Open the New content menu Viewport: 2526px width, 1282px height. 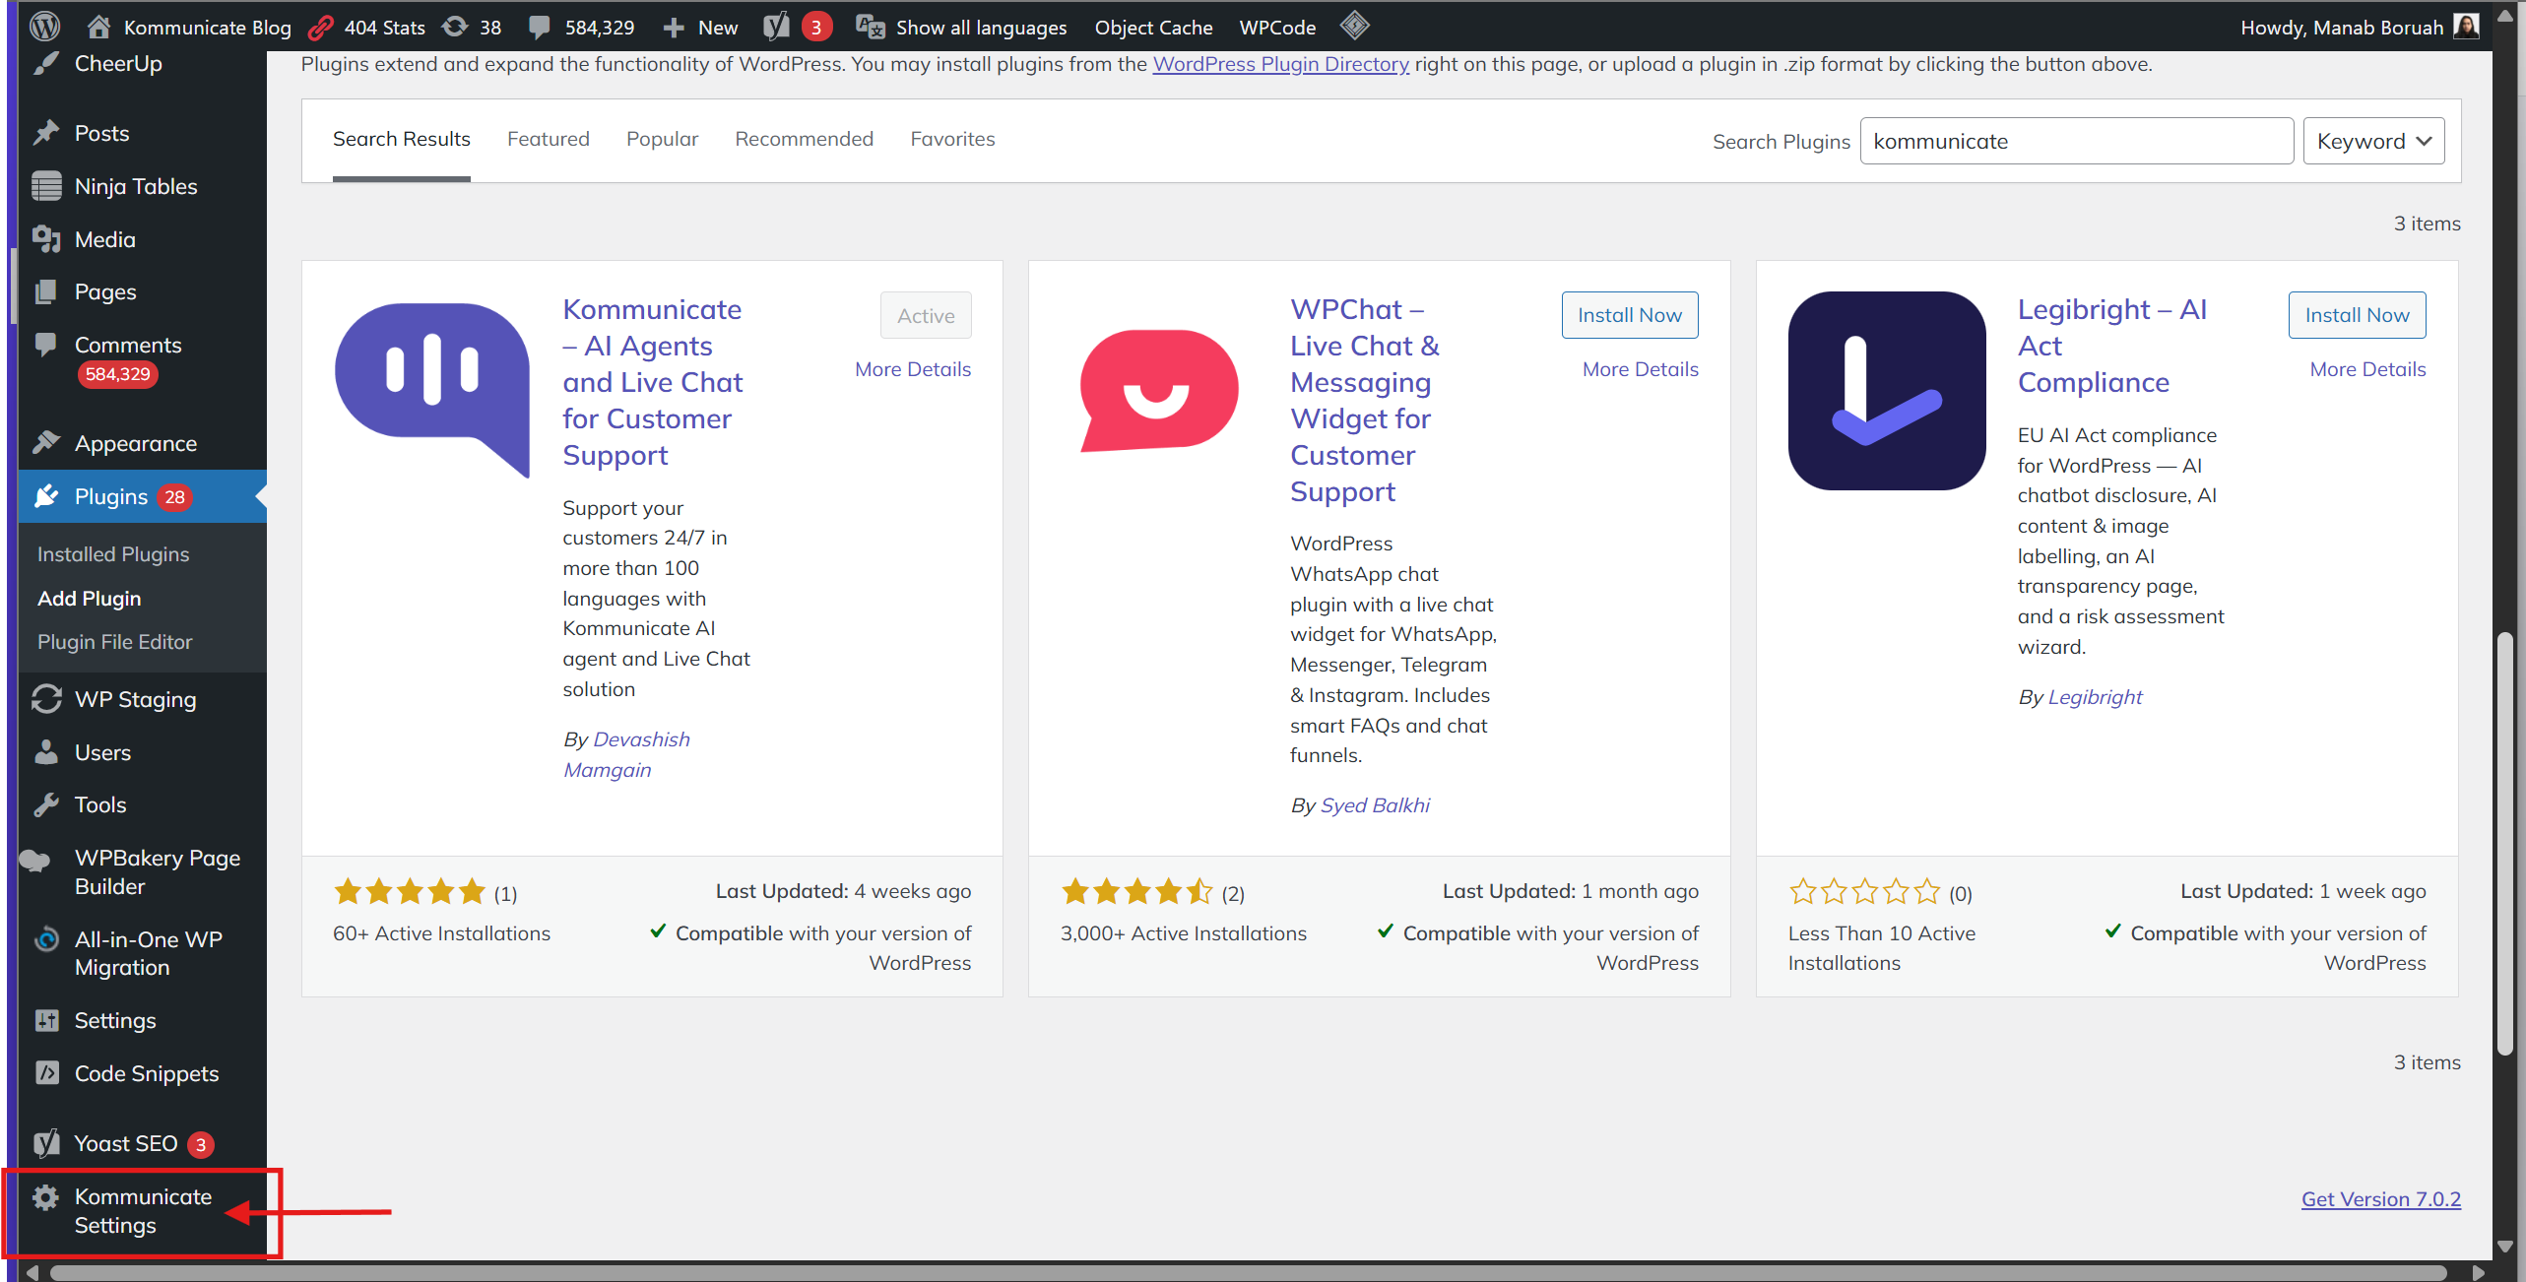coord(700,27)
